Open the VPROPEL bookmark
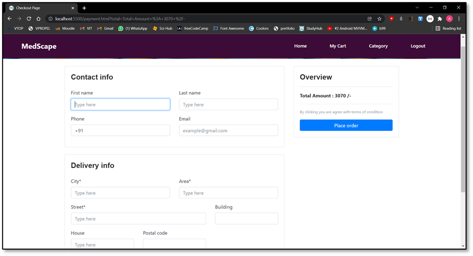The image size is (473, 256). point(39,29)
